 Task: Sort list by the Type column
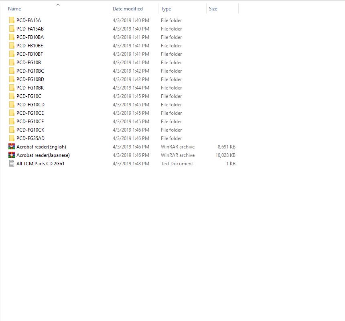coord(166,9)
